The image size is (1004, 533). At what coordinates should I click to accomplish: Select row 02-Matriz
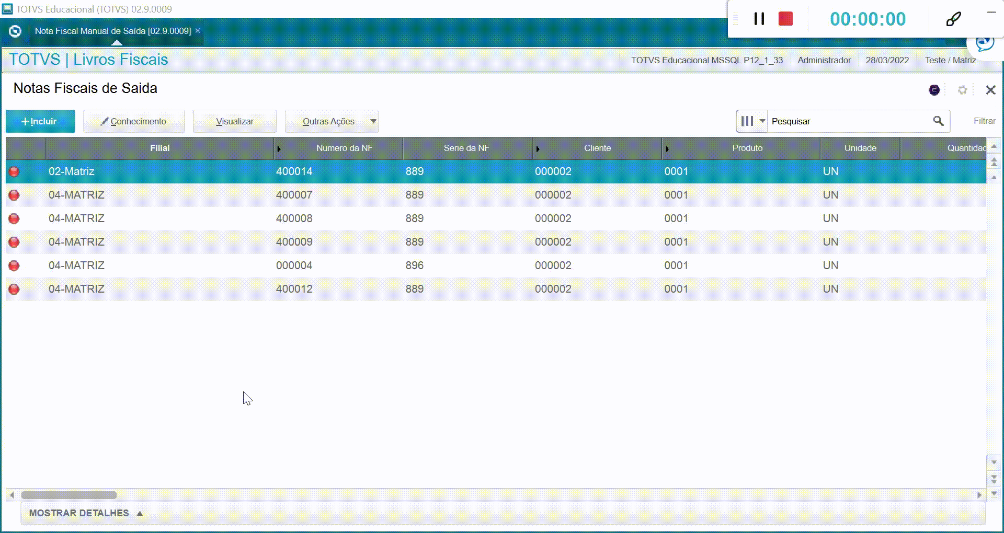(496, 171)
